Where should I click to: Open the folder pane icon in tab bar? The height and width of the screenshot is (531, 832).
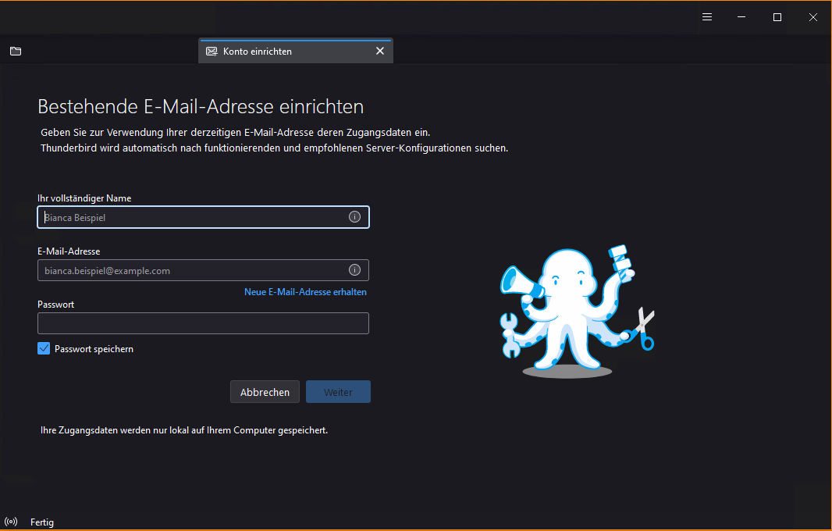tap(16, 51)
